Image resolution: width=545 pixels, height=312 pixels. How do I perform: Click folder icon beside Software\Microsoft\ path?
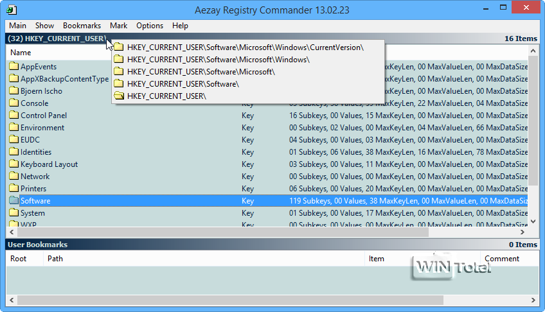click(119, 71)
